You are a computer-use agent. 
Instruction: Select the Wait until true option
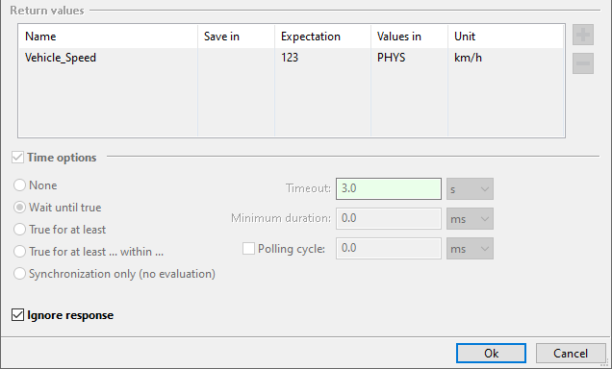(x=19, y=208)
